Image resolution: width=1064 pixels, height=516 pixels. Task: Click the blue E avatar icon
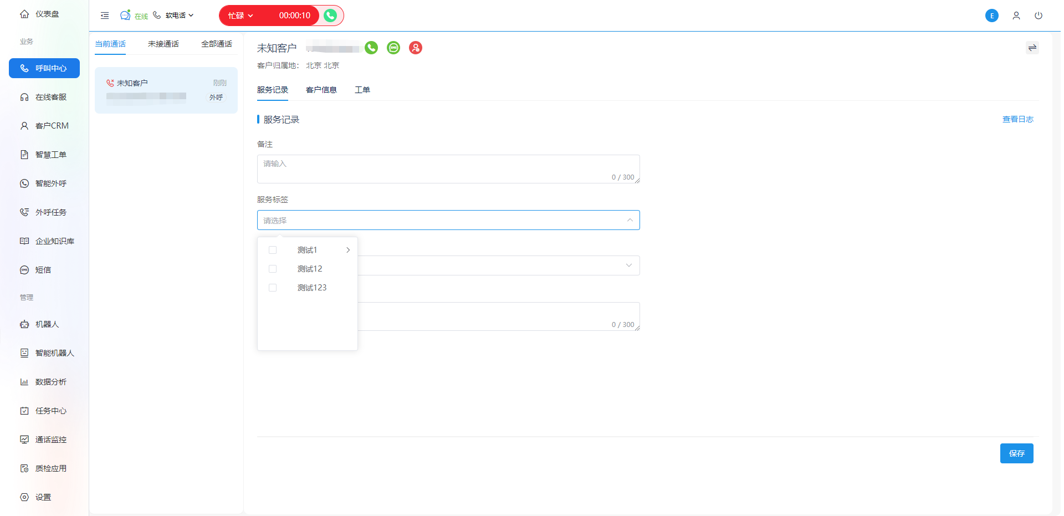point(992,16)
